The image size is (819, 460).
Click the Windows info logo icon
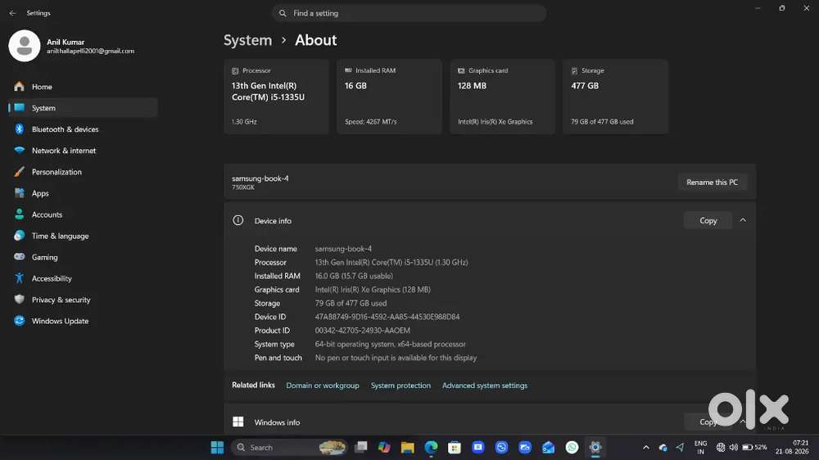click(238, 422)
